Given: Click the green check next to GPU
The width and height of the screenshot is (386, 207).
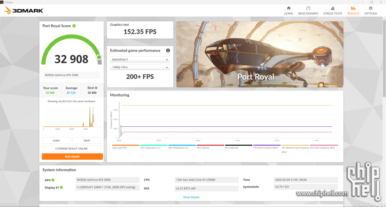Looking at the screenshot, I should pos(53,180).
